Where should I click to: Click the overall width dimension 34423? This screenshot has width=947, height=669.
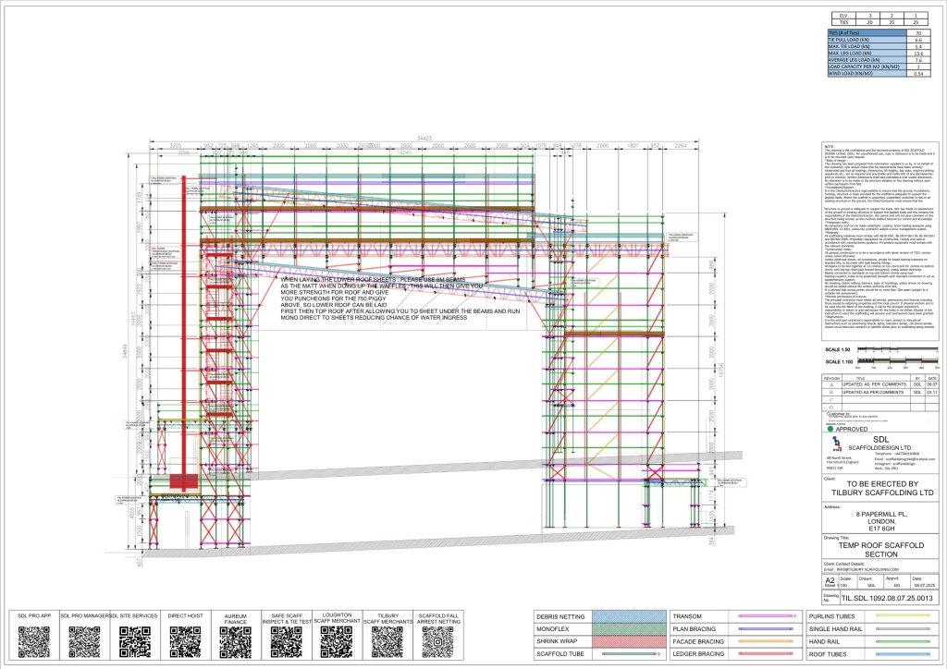coord(424,139)
